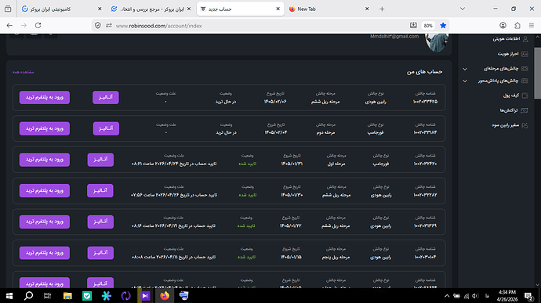Click the scrollbar down arrow

538,285
